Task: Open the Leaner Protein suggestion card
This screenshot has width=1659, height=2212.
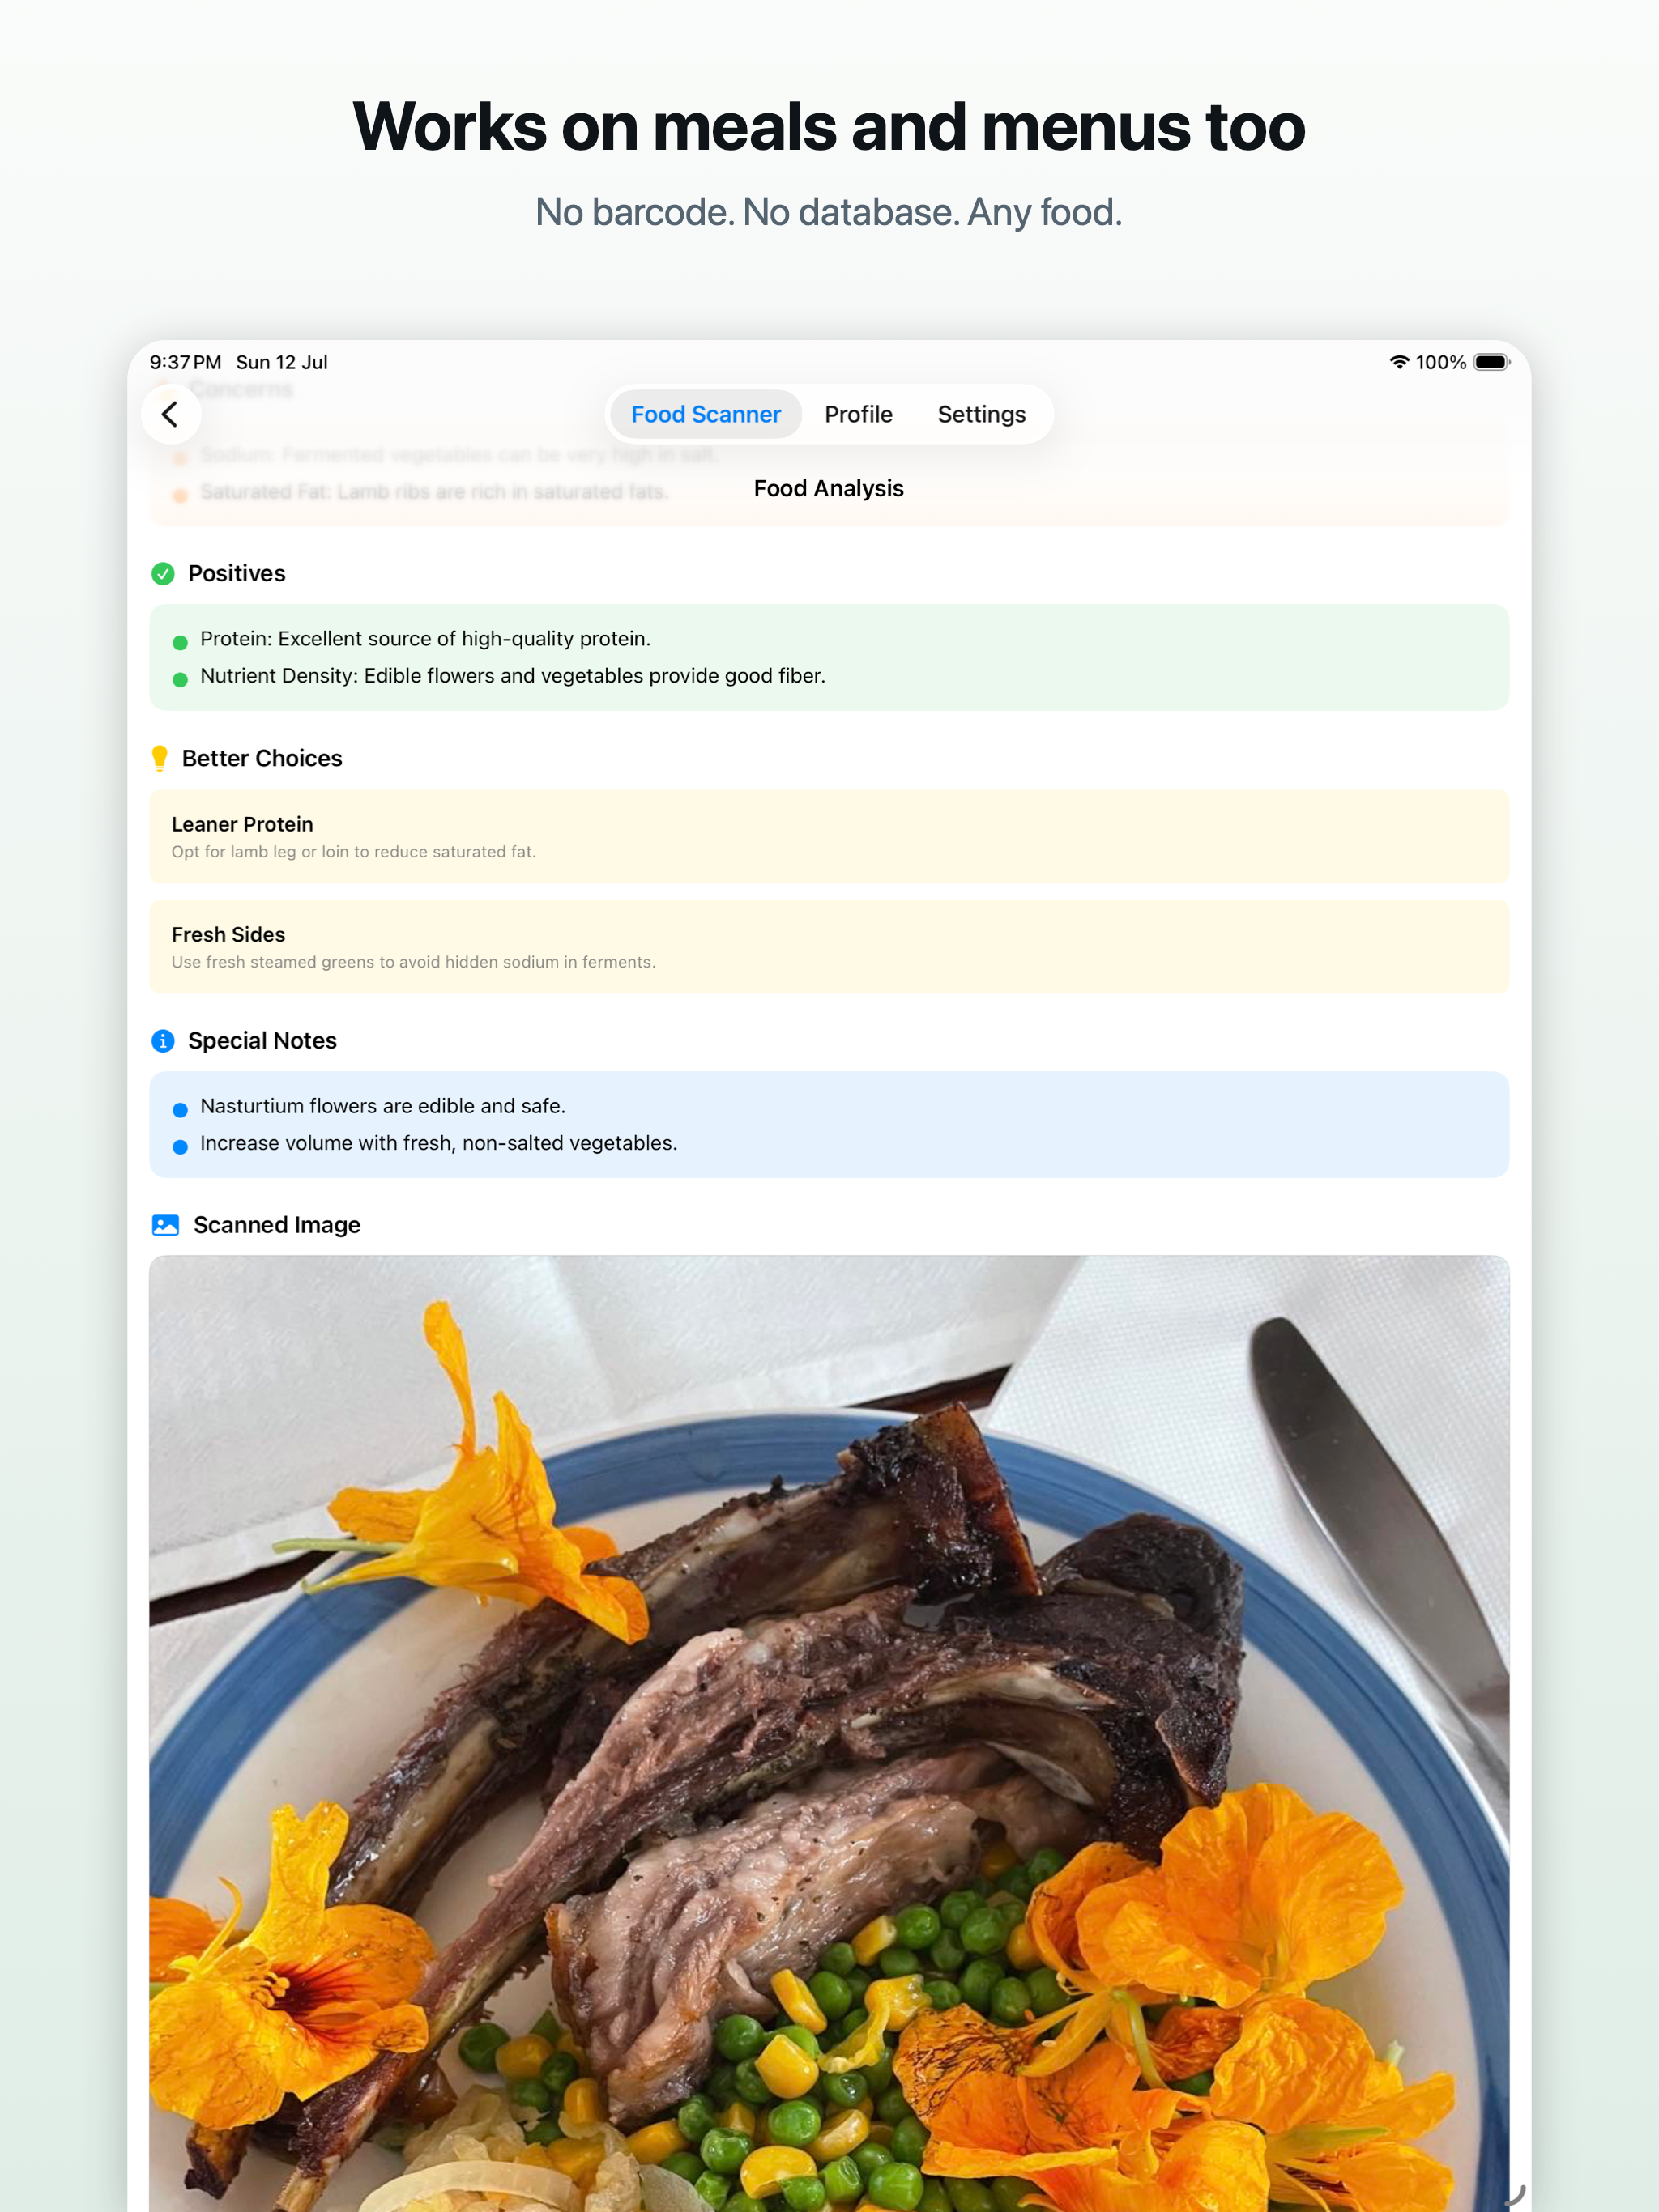Action: click(x=829, y=837)
